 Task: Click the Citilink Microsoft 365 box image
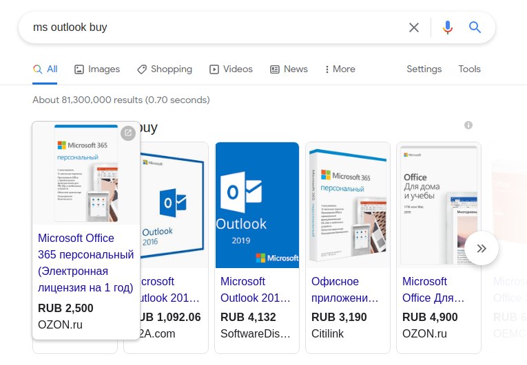tap(348, 205)
